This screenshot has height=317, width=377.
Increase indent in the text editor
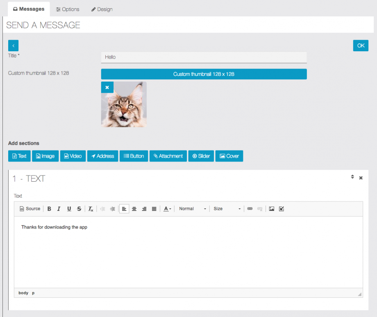point(113,209)
